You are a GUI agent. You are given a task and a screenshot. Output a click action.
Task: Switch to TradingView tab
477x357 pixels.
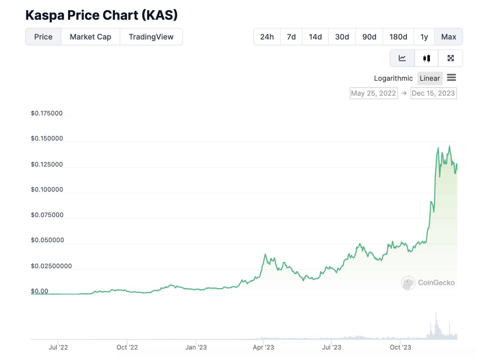[151, 37]
